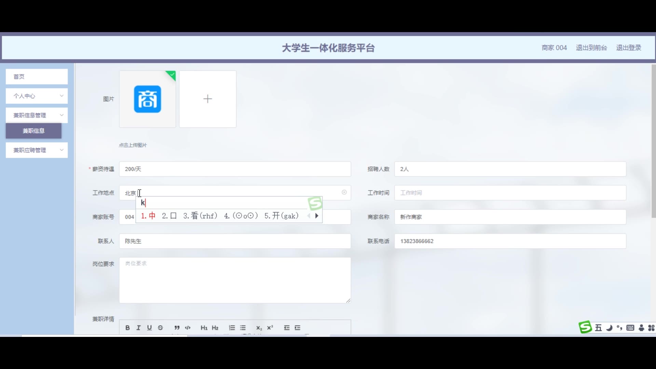Toggle the Sogou moon half-width mode icon
Screen dimensions: 656x369
609,328
